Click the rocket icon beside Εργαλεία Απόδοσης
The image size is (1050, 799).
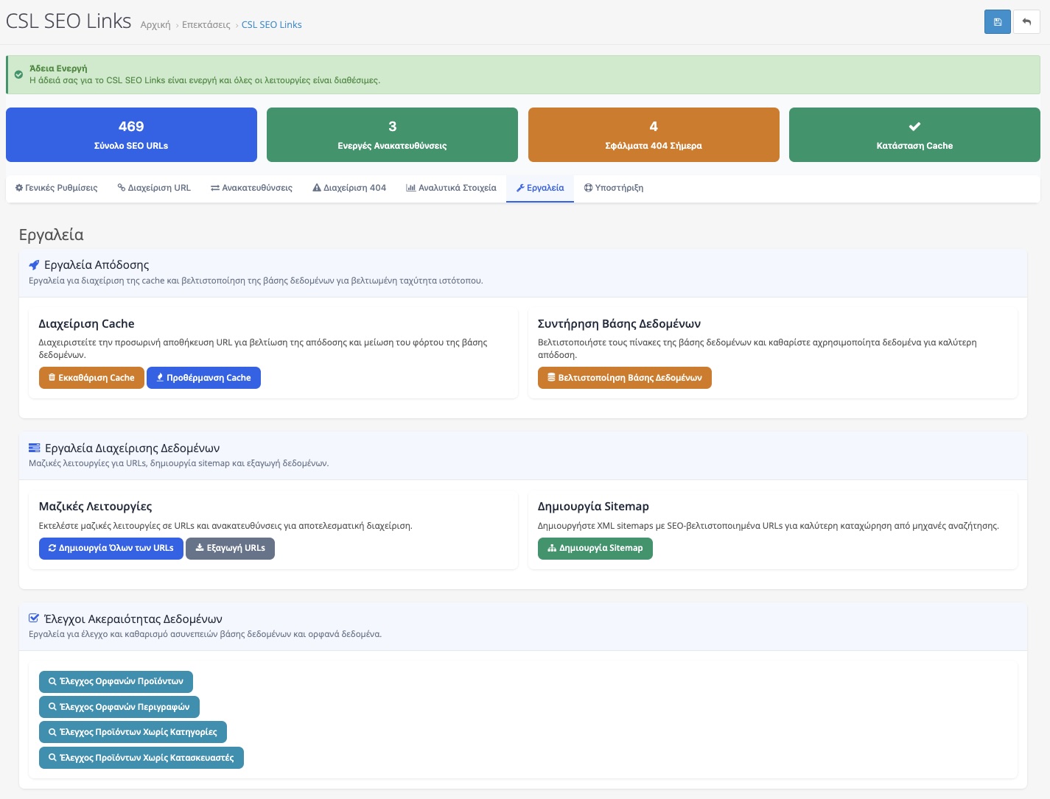[x=34, y=265]
